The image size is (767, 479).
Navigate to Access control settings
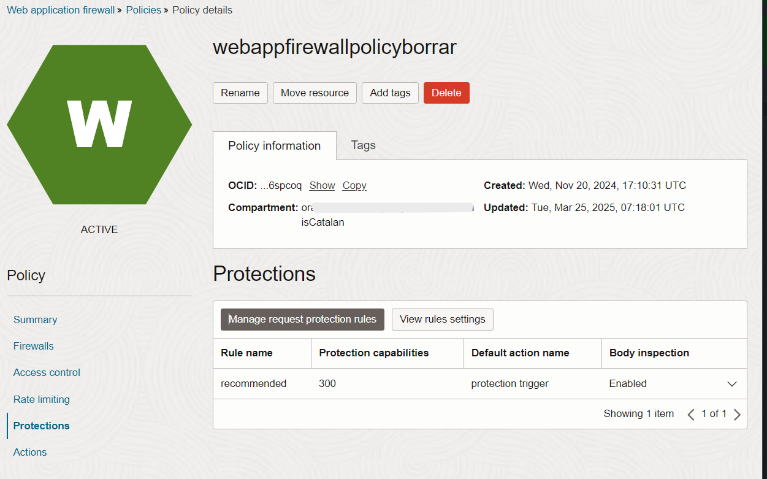tap(47, 372)
